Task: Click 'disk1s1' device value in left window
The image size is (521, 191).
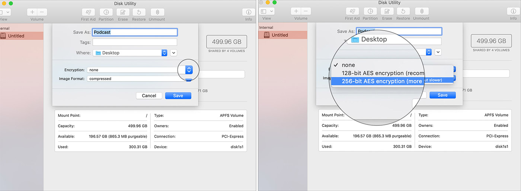Action: click(x=237, y=147)
